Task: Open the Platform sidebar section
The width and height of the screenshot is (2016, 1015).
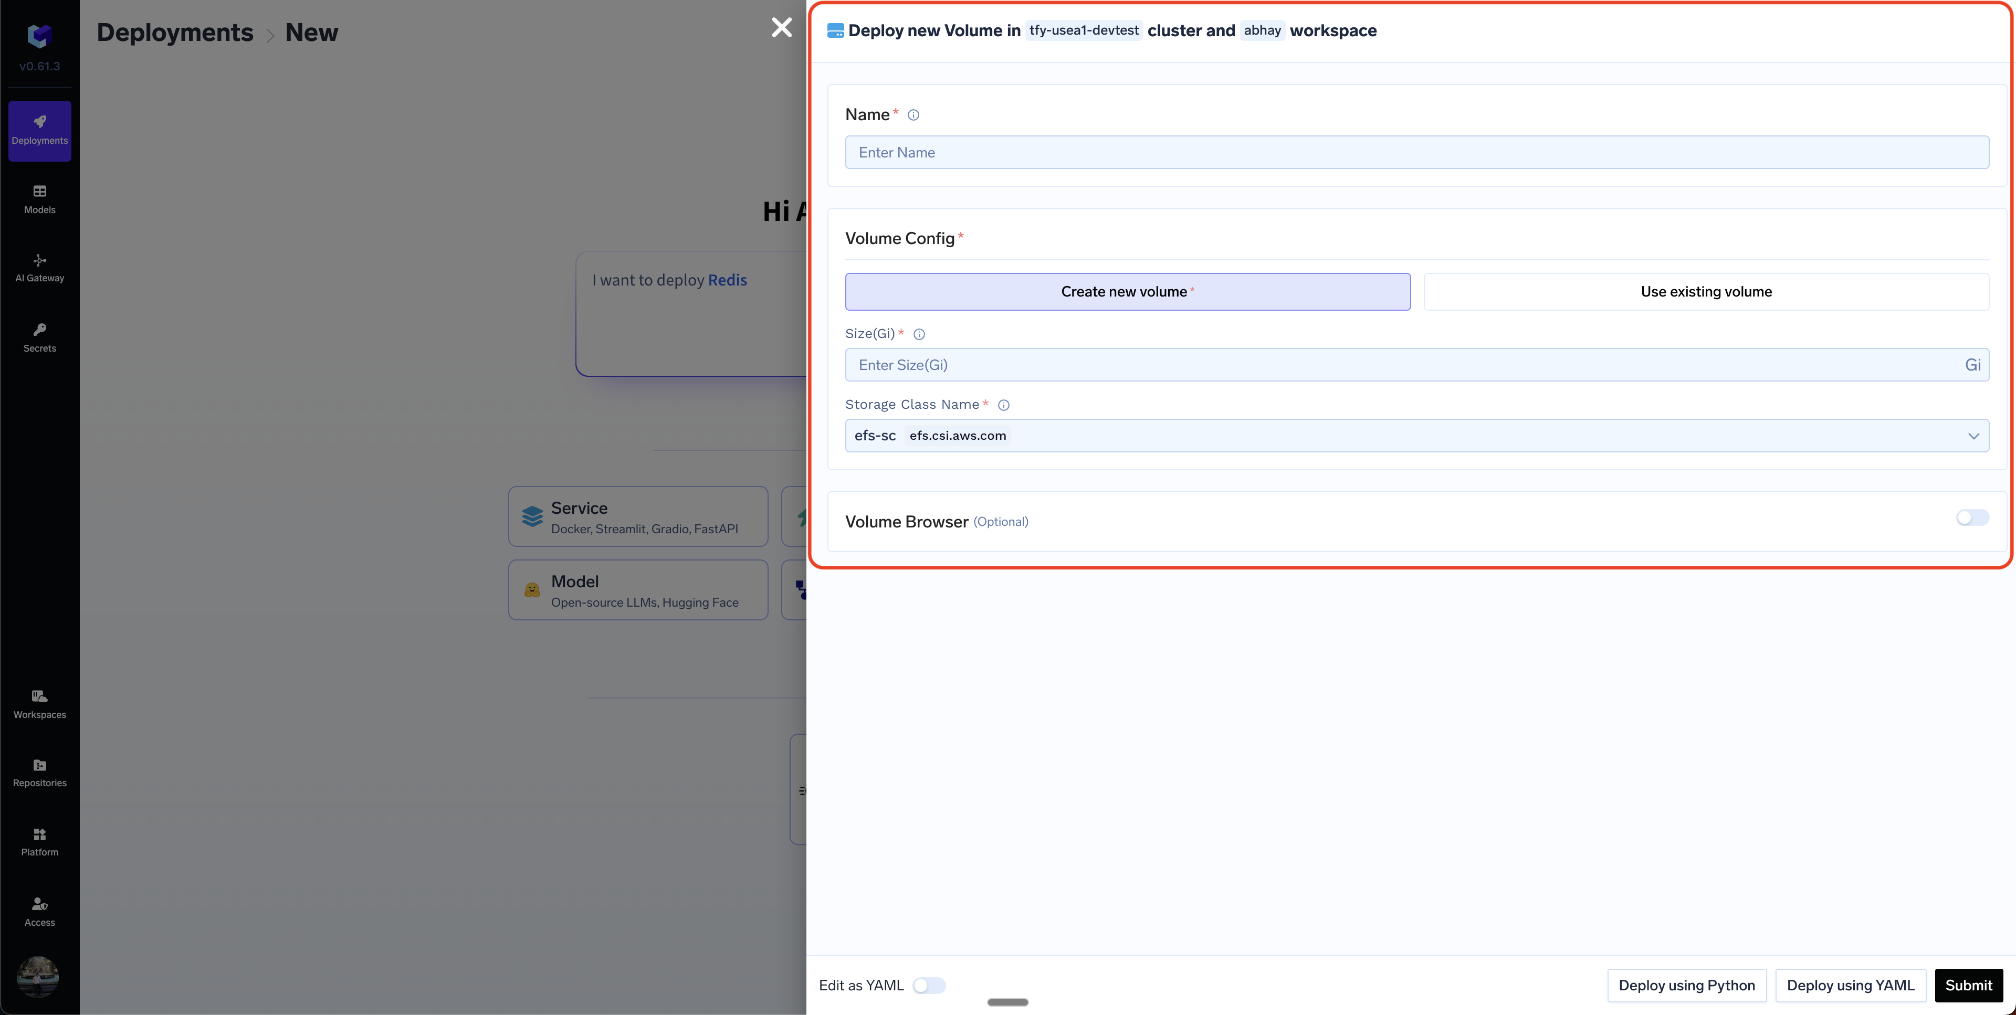Action: [40, 842]
